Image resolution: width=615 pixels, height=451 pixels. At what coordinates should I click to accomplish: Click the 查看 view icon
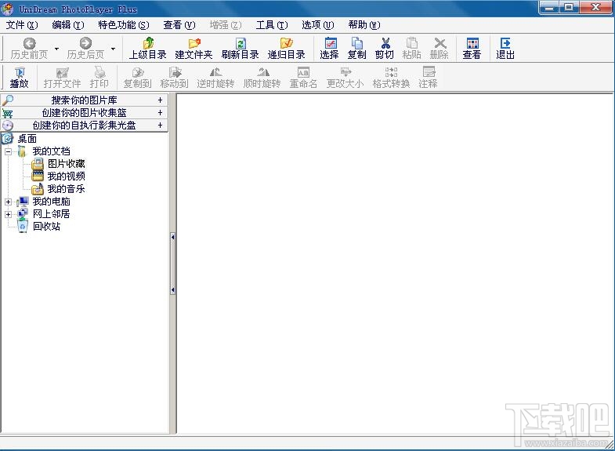coord(472,43)
